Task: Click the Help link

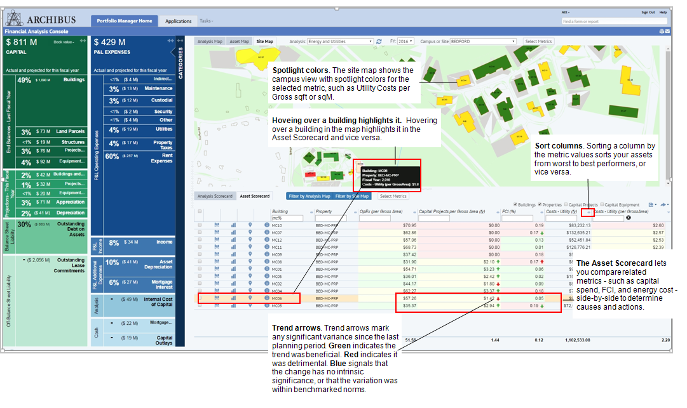Action: tap(663, 12)
